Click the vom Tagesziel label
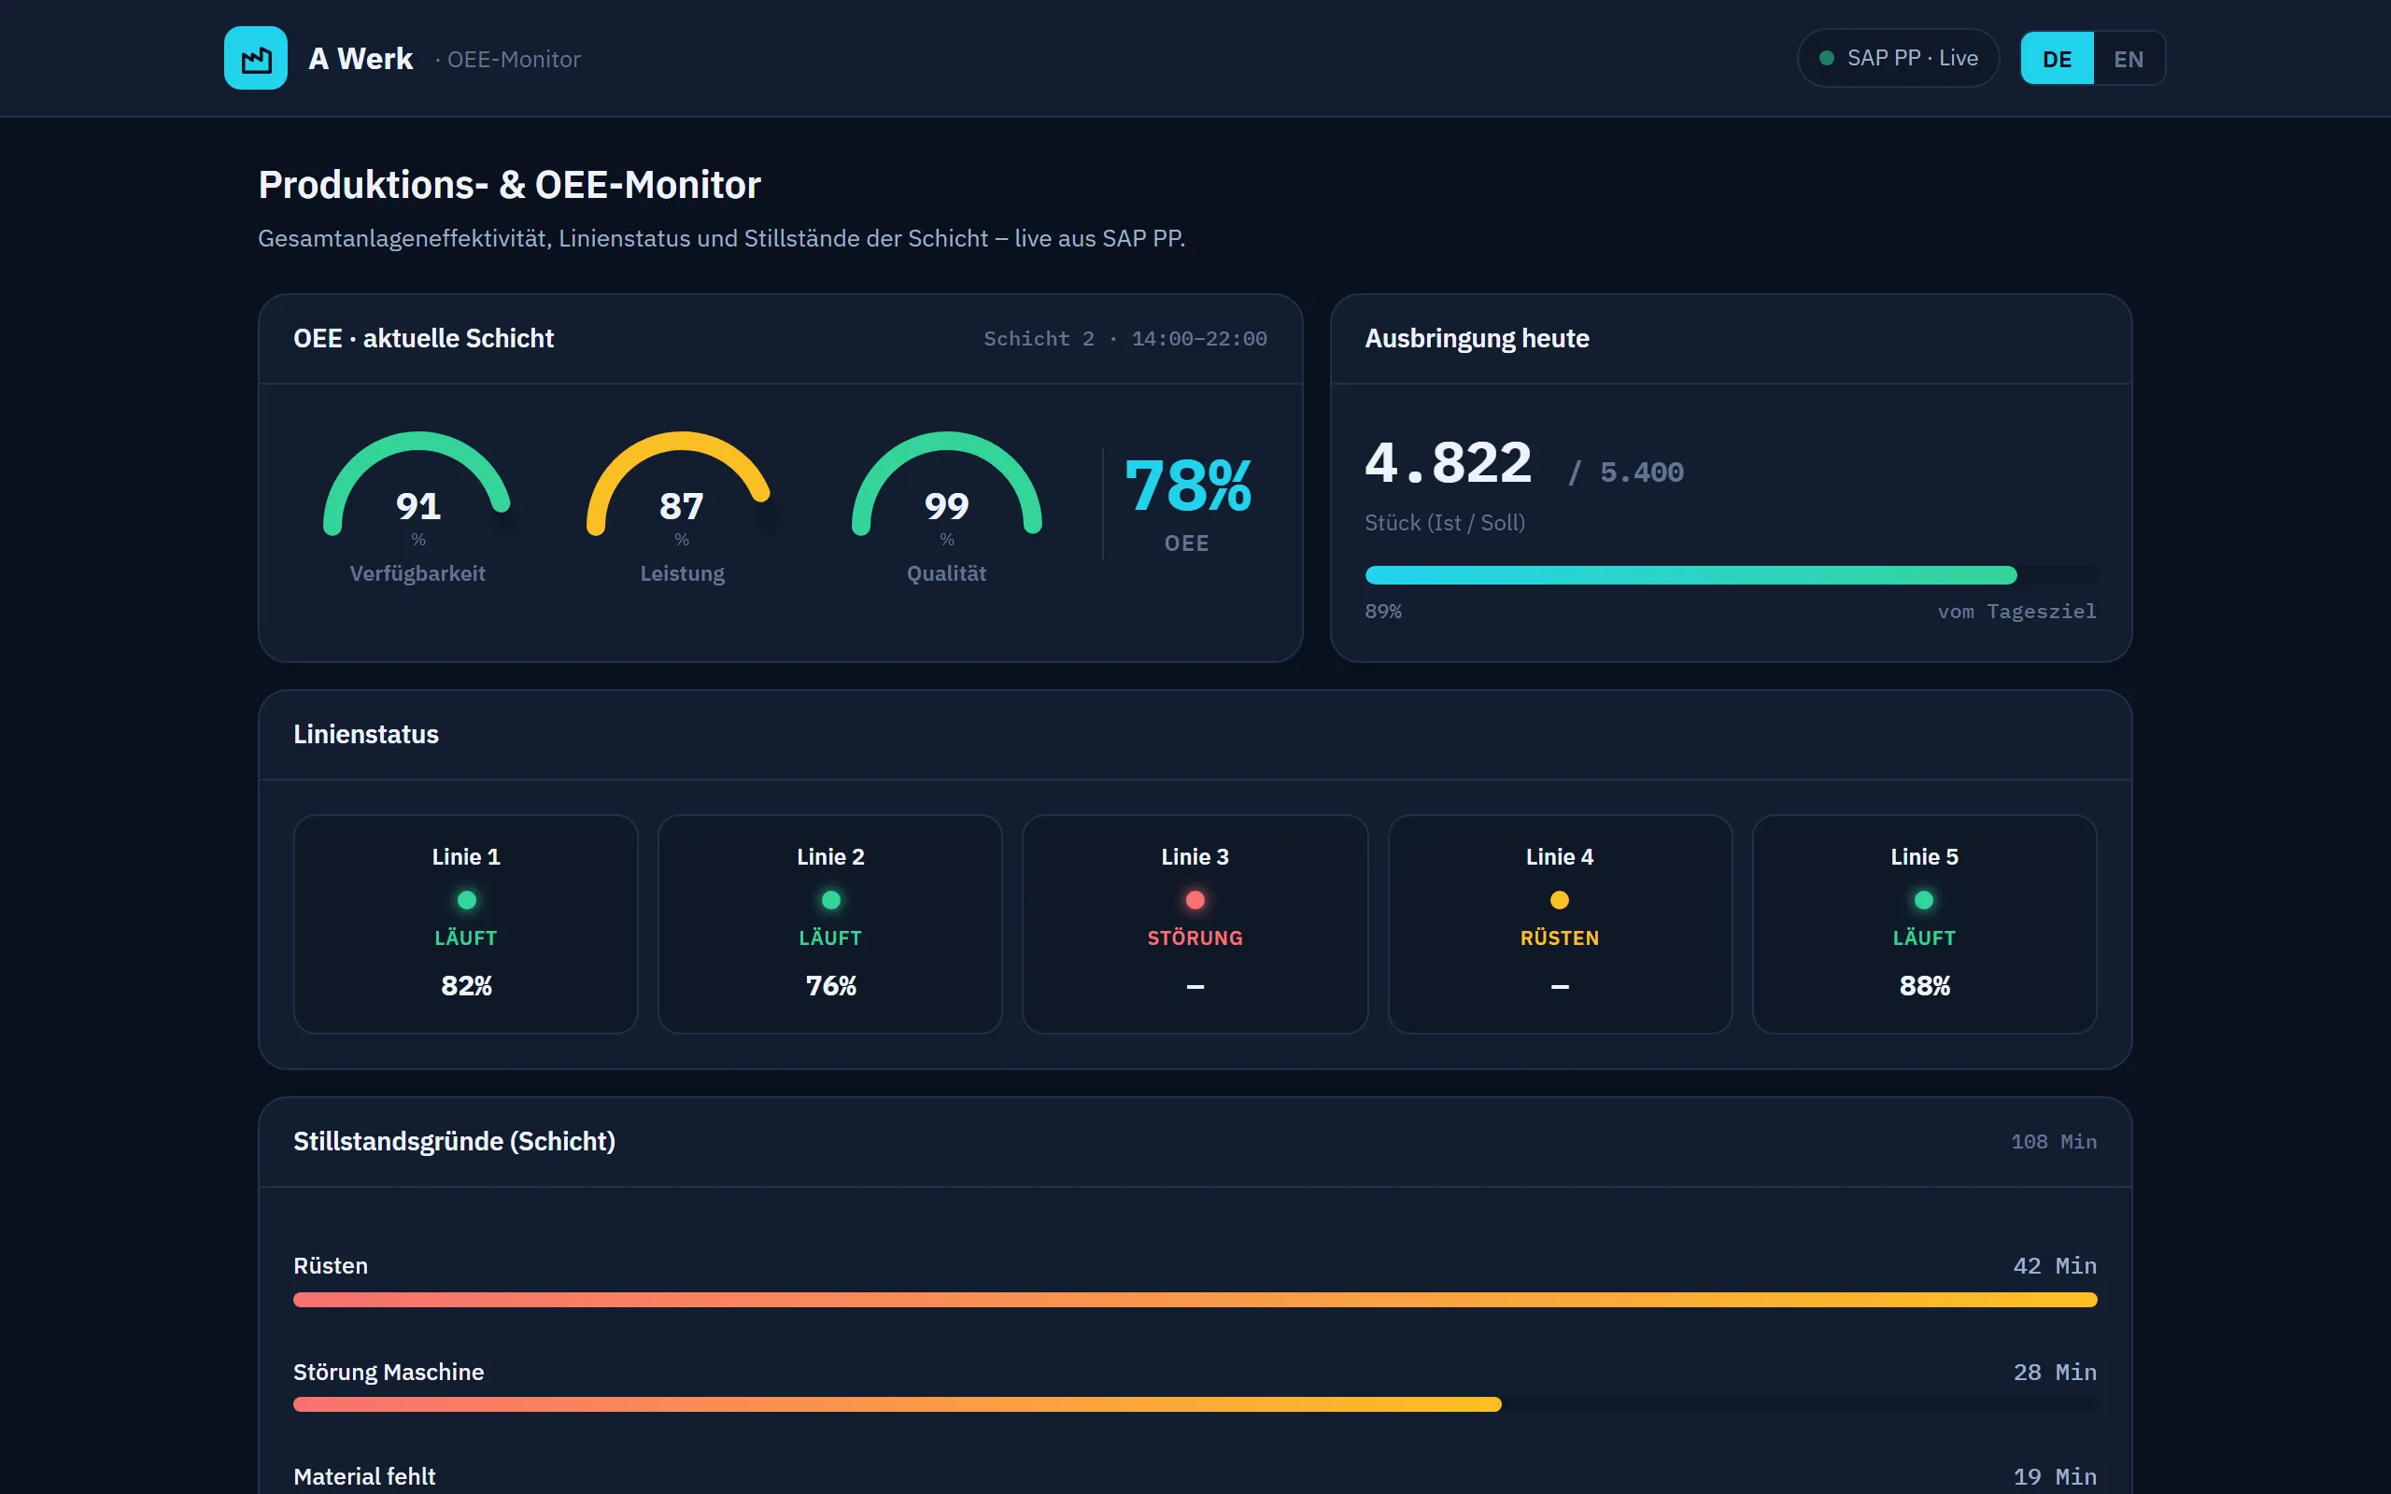Screen dimensions: 2391x1494 click(x=2016, y=612)
